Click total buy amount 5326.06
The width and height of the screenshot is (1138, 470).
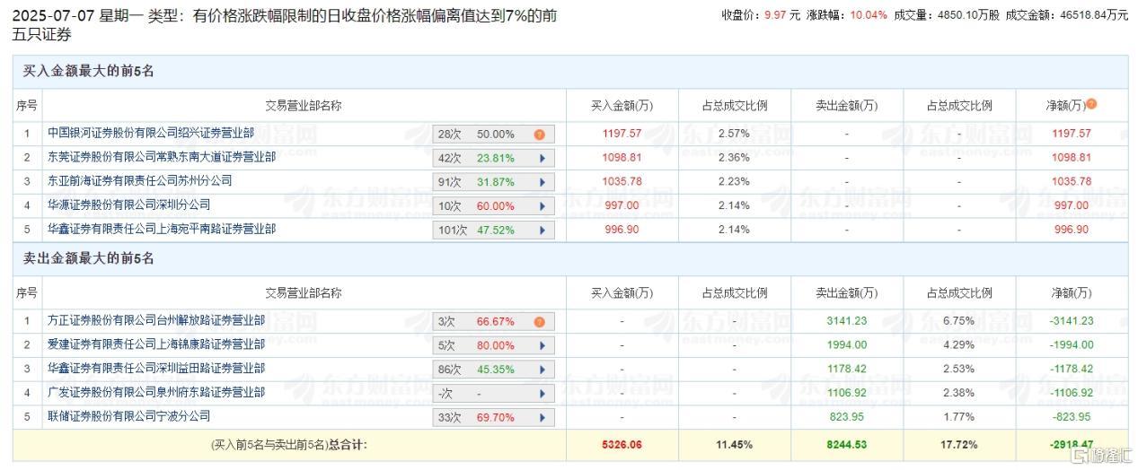tap(622, 444)
